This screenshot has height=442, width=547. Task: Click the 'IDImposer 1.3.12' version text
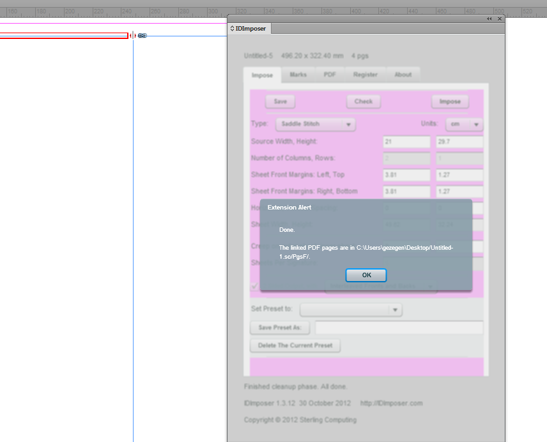(270, 403)
